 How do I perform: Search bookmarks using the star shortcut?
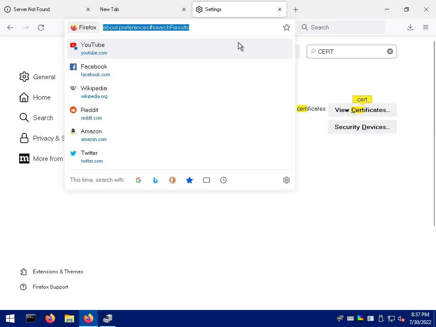click(x=189, y=180)
